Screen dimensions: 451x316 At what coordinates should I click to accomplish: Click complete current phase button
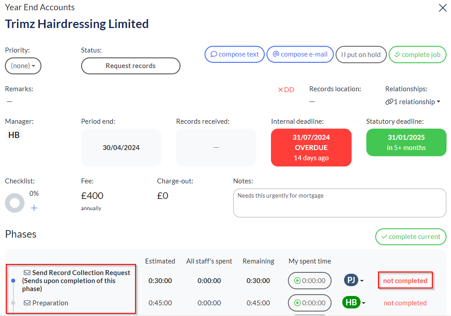[411, 237]
